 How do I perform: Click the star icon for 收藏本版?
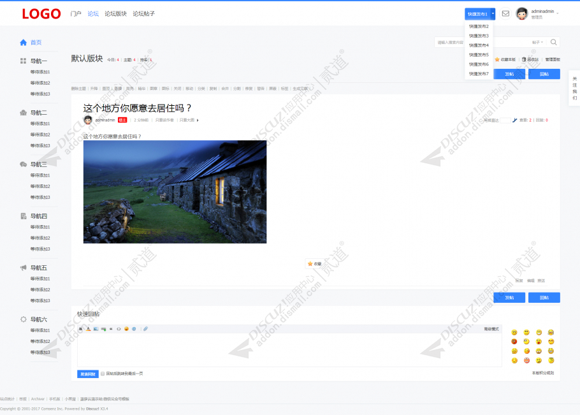coord(497,59)
